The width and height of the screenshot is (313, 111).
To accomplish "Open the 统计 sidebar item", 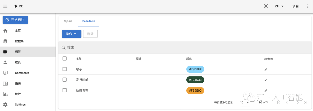I will pos(28,94).
